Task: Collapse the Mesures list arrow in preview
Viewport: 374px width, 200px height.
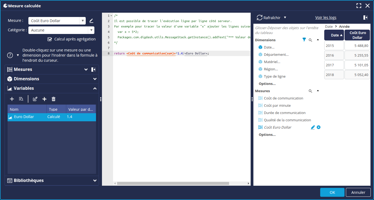Action: [x=318, y=91]
